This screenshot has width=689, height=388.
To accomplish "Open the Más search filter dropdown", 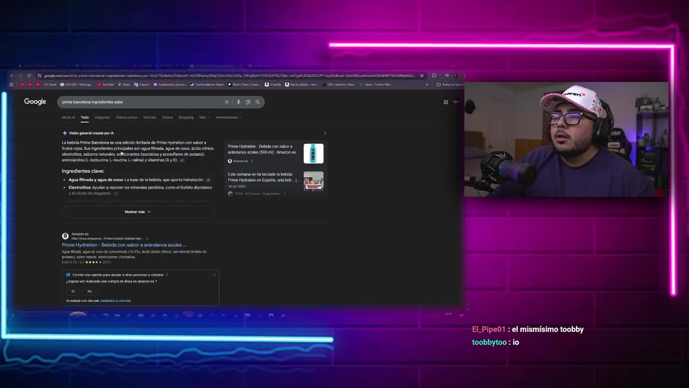I will tap(205, 117).
